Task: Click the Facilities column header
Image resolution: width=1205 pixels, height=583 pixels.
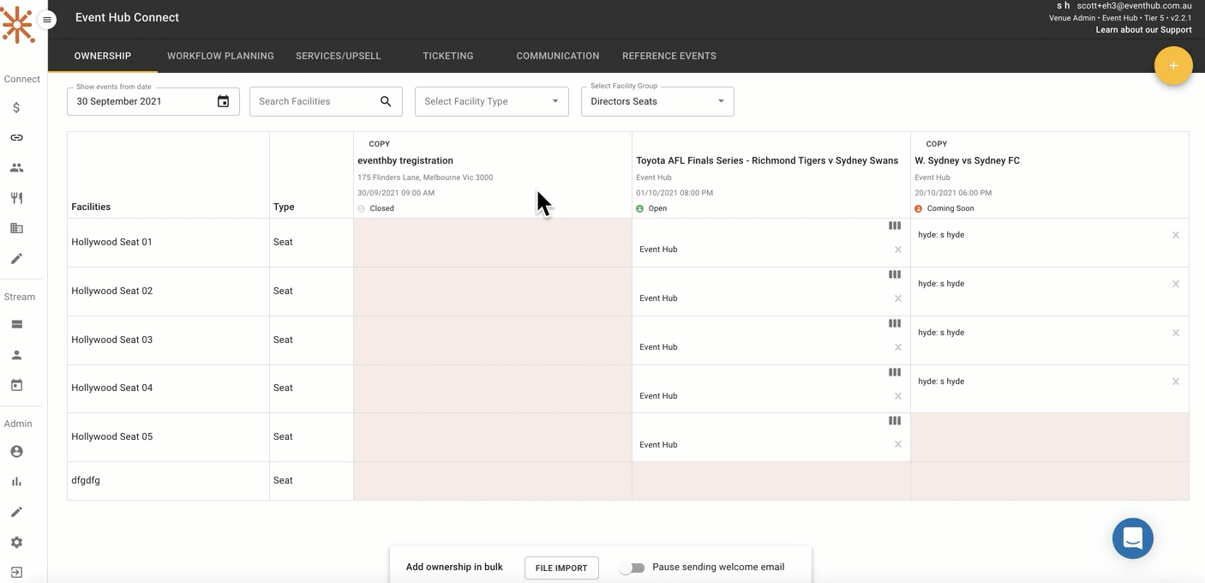Action: tap(91, 207)
